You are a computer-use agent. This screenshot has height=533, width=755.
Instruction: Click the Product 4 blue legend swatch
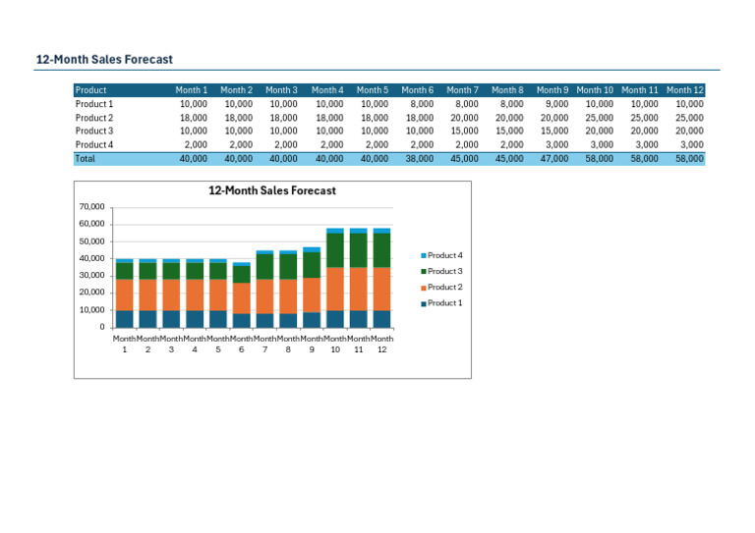tap(424, 255)
